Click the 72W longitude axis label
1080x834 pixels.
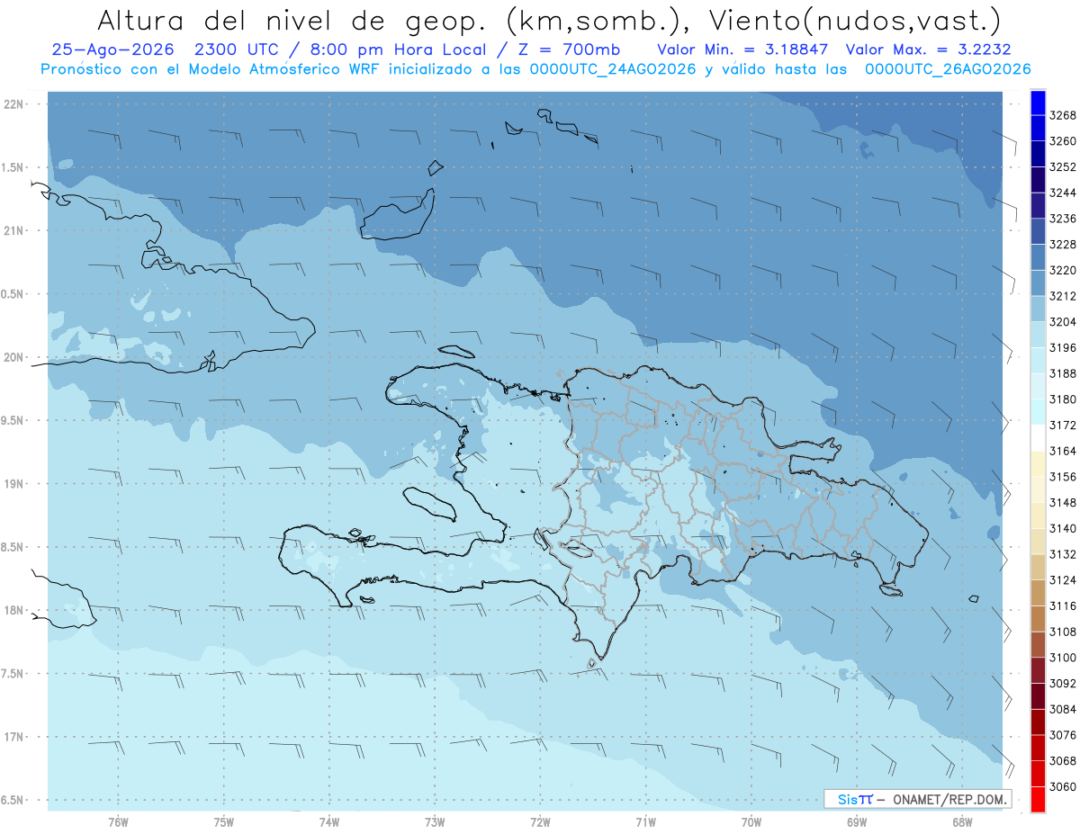point(540,822)
